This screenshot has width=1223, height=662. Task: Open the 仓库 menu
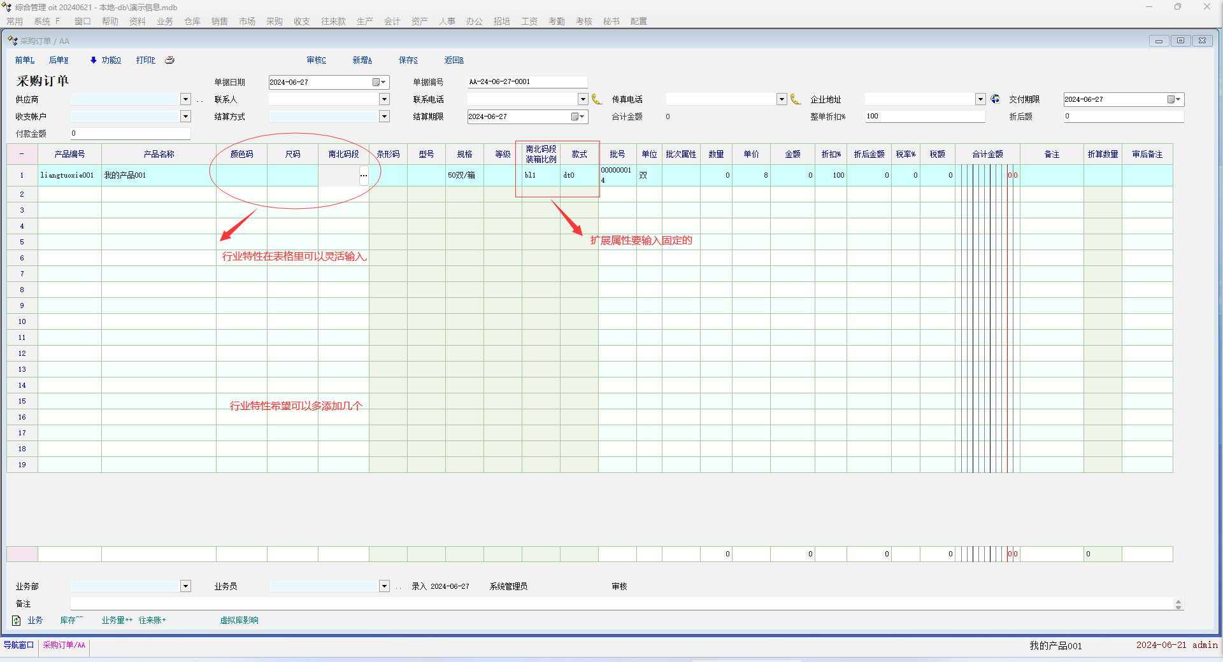click(192, 21)
